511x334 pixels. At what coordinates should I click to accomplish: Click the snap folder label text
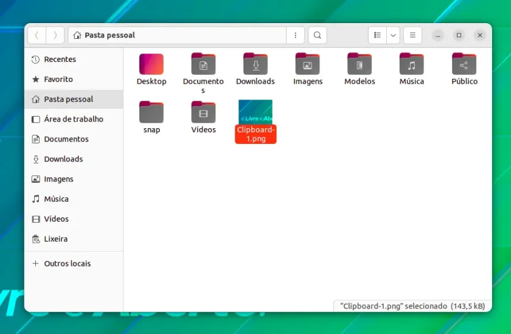tap(151, 130)
